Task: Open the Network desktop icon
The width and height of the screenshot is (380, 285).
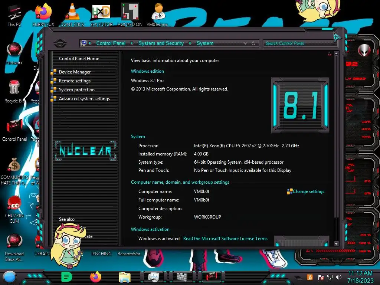Action: (x=14, y=54)
